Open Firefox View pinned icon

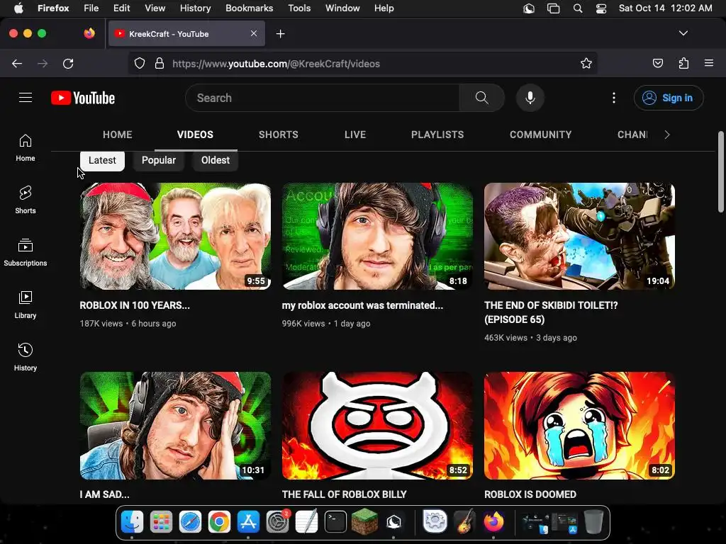pyautogui.click(x=89, y=33)
